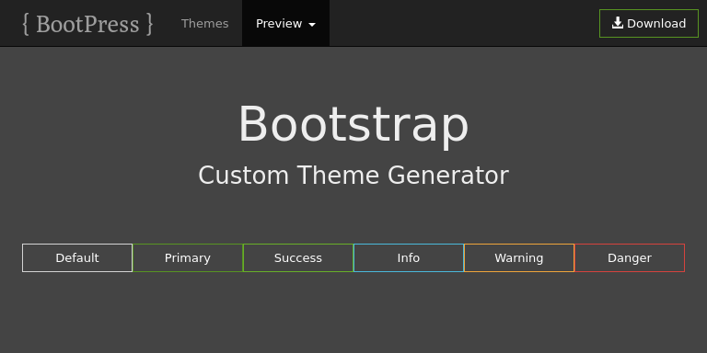This screenshot has height=353, width=707.
Task: Click the Custom Theme Generator subtitle
Action: (x=353, y=176)
